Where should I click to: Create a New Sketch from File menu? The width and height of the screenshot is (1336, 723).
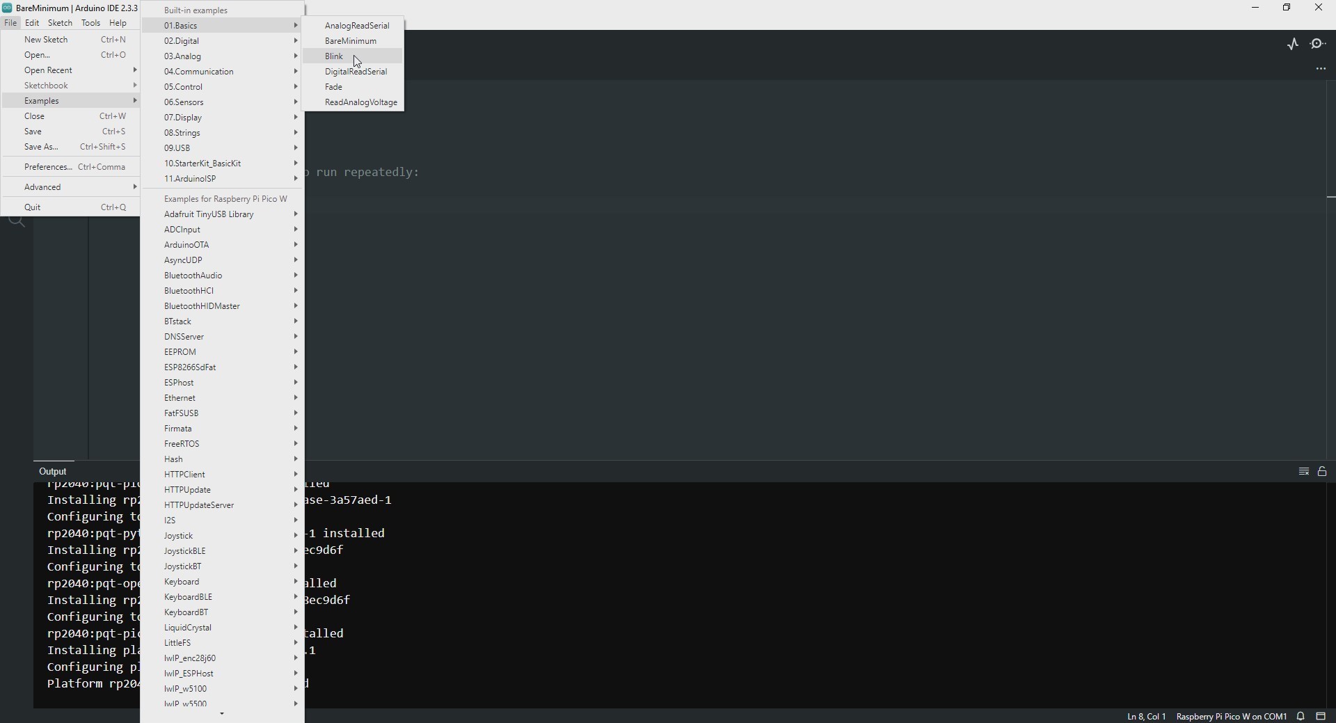(x=71, y=40)
